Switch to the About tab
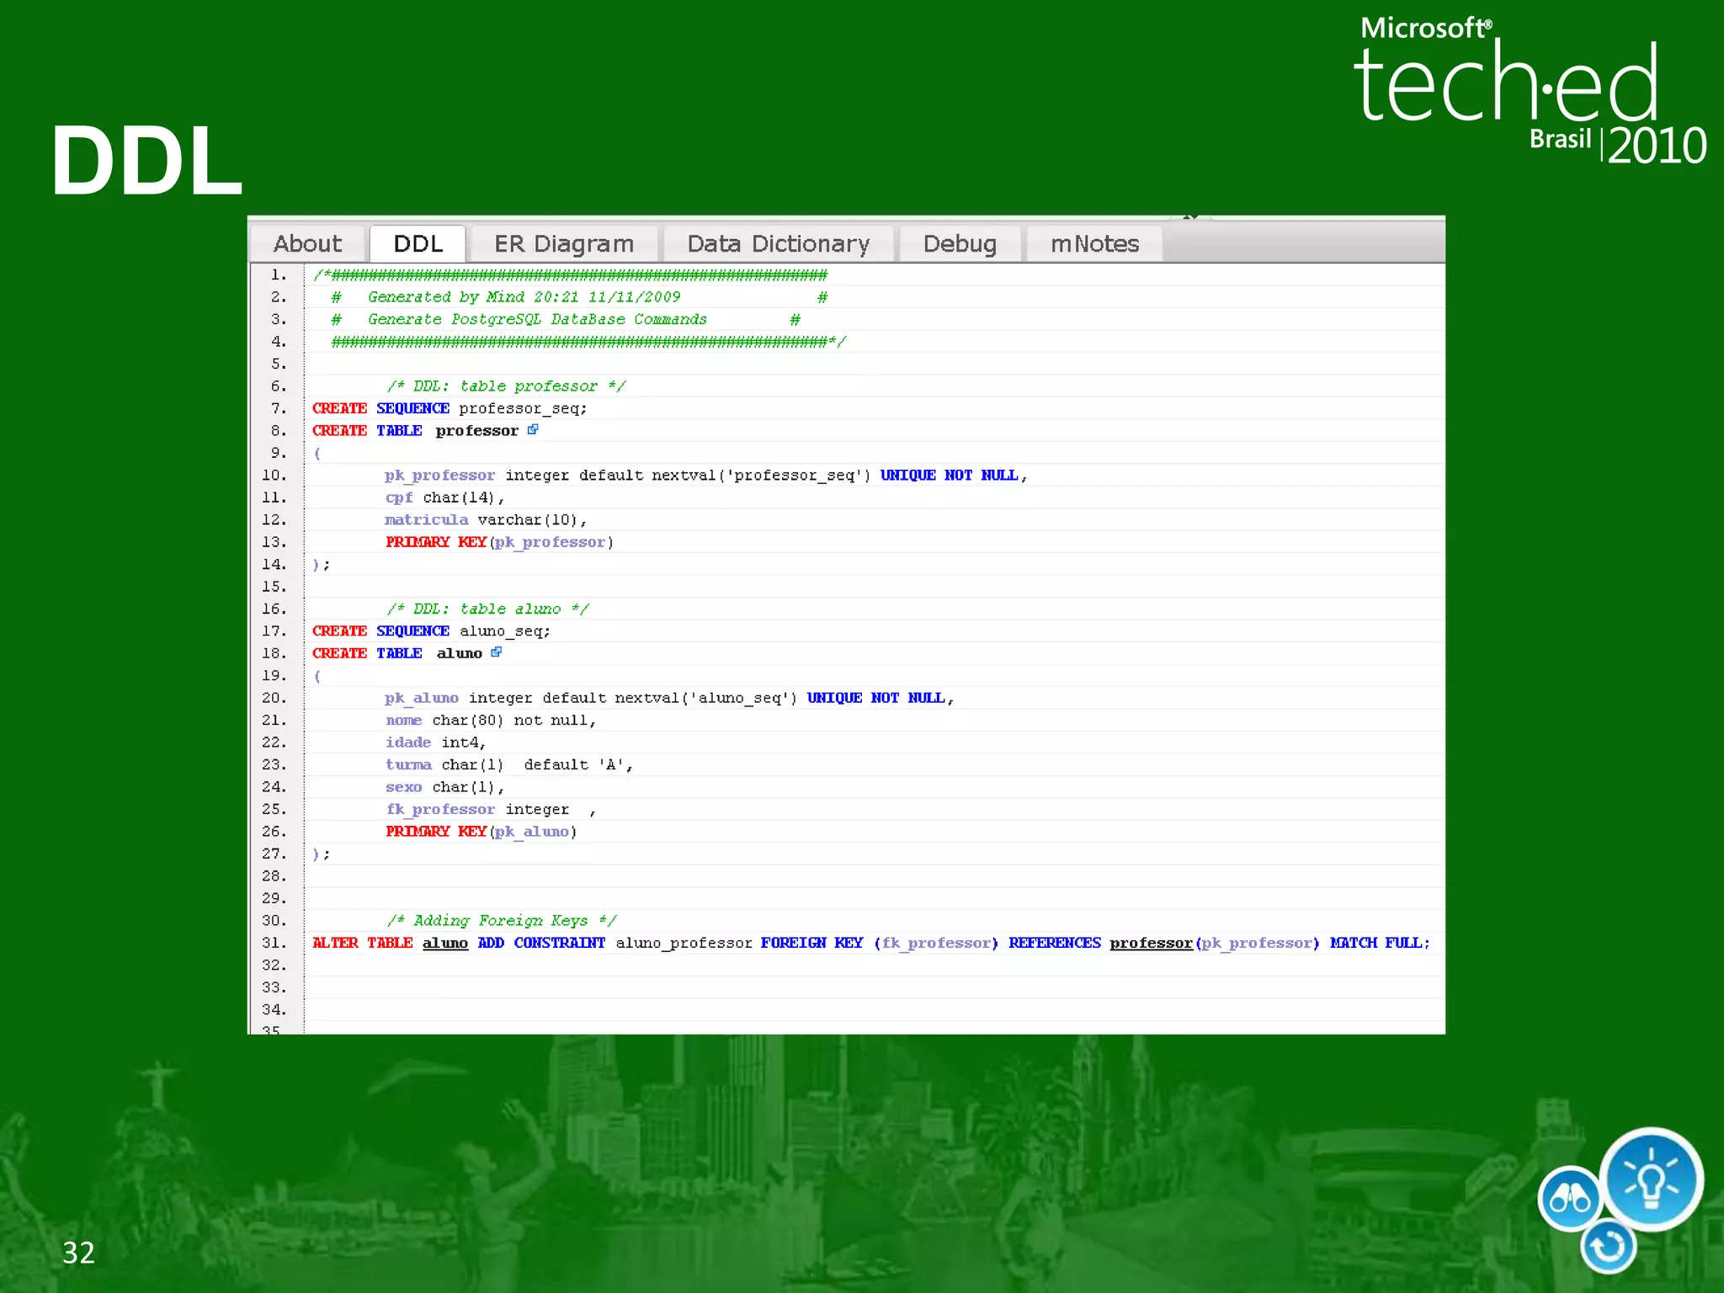Image resolution: width=1724 pixels, height=1293 pixels. [x=307, y=244]
